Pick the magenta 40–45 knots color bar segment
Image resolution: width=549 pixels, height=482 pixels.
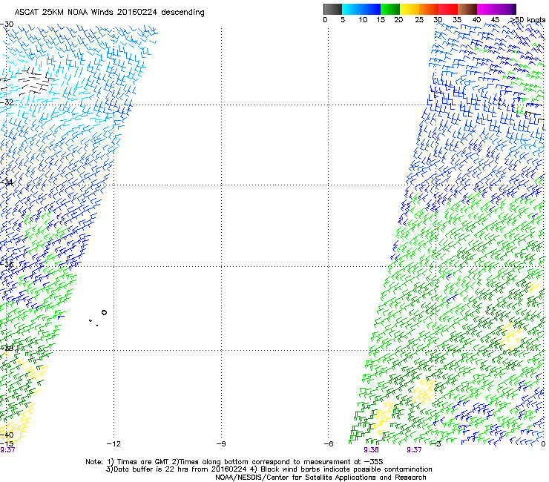pos(487,9)
